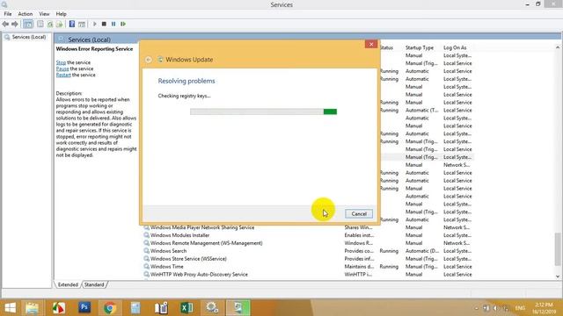Click the Windows Modules Installer row icon
This screenshot has height=316, width=563.
pyautogui.click(x=147, y=235)
